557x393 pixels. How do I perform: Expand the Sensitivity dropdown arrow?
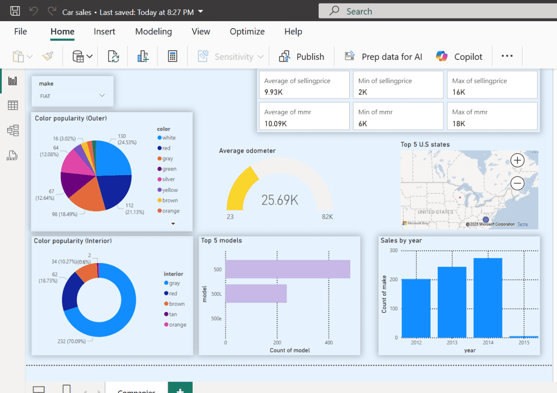260,57
